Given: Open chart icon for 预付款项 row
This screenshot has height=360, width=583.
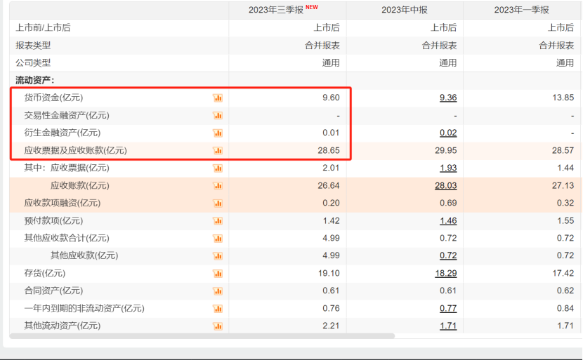Looking at the screenshot, I should click(218, 221).
